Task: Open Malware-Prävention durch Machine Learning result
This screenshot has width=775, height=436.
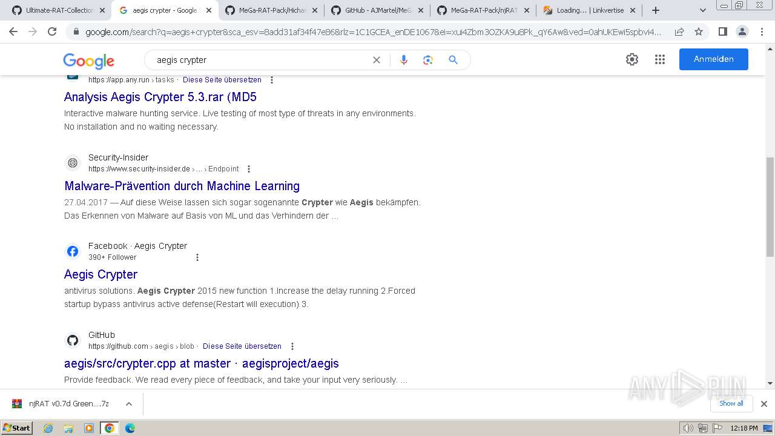Action: (x=182, y=186)
